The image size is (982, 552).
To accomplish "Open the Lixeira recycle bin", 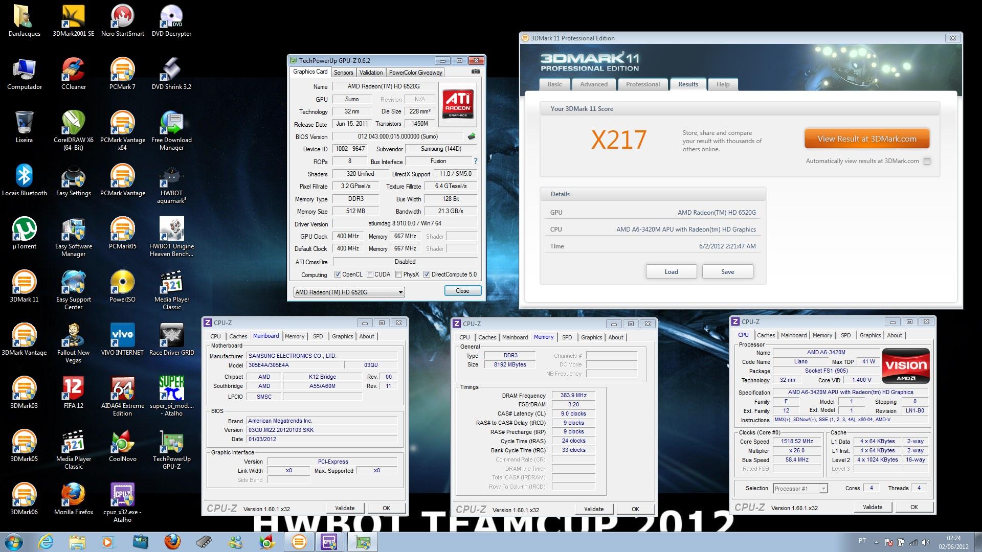I will point(24,127).
